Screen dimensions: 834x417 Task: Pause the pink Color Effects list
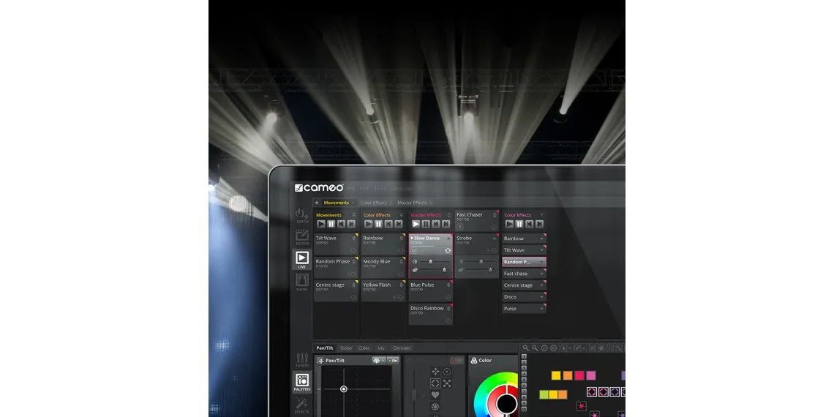pyautogui.click(x=519, y=224)
